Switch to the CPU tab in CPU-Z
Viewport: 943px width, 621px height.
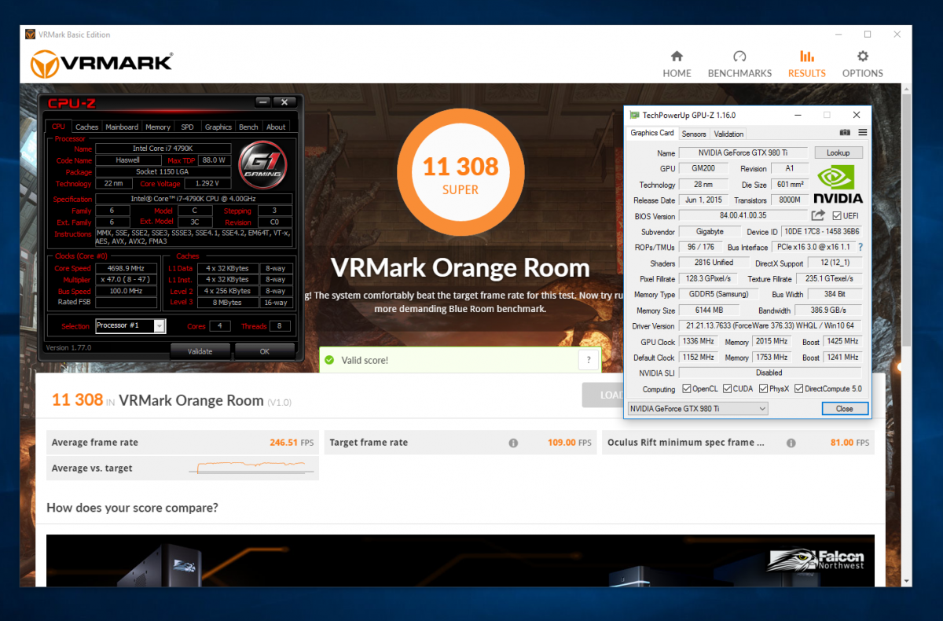(x=58, y=127)
